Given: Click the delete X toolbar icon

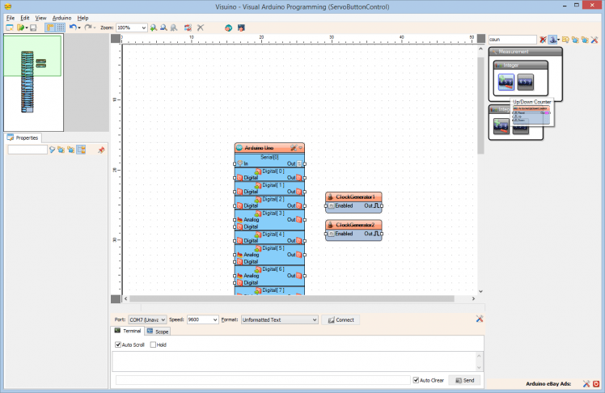Looking at the screenshot, I should click(201, 27).
